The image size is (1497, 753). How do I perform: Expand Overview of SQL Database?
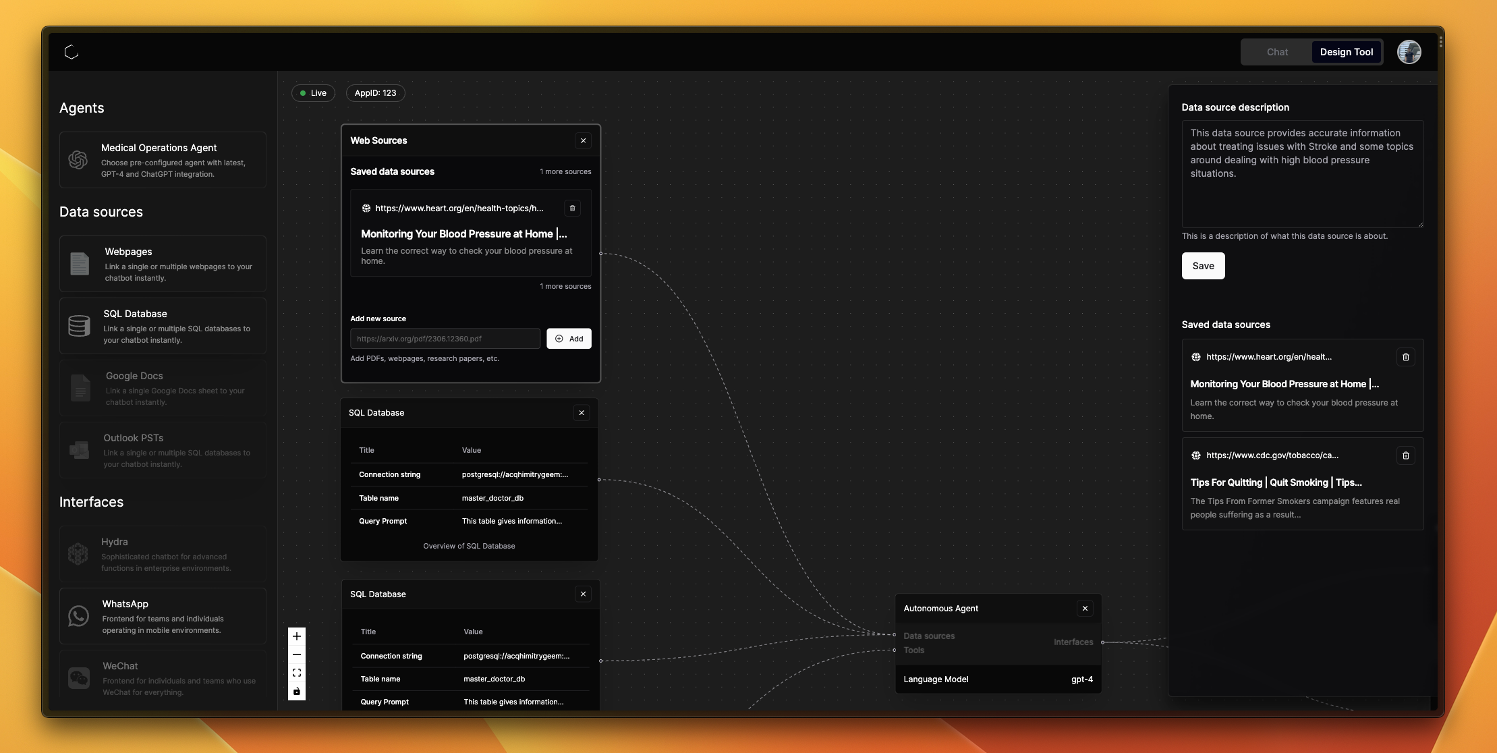point(468,545)
